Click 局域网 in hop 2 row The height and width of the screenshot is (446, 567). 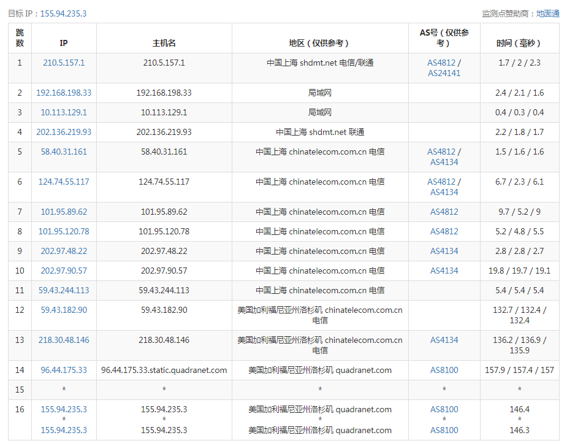click(319, 93)
